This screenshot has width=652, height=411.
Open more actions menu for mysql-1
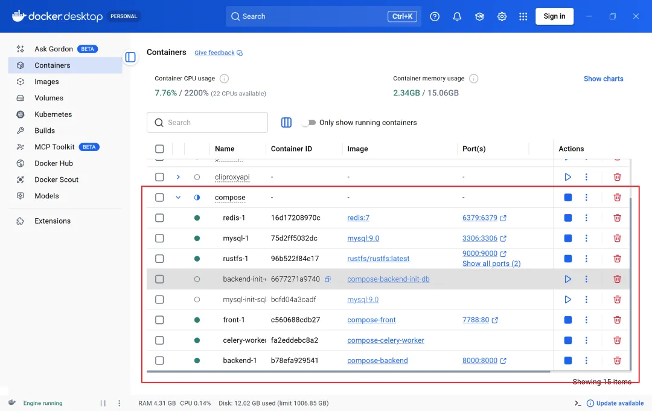click(x=586, y=238)
